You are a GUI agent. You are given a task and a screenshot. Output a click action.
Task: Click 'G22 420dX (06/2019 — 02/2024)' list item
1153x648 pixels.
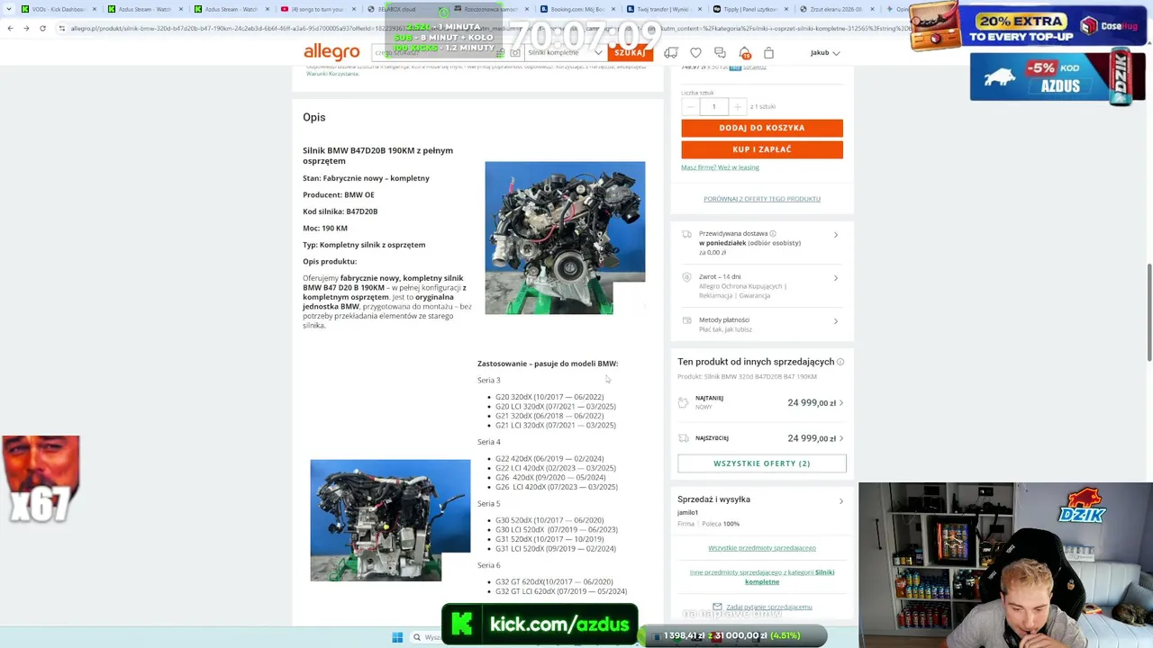[549, 459]
